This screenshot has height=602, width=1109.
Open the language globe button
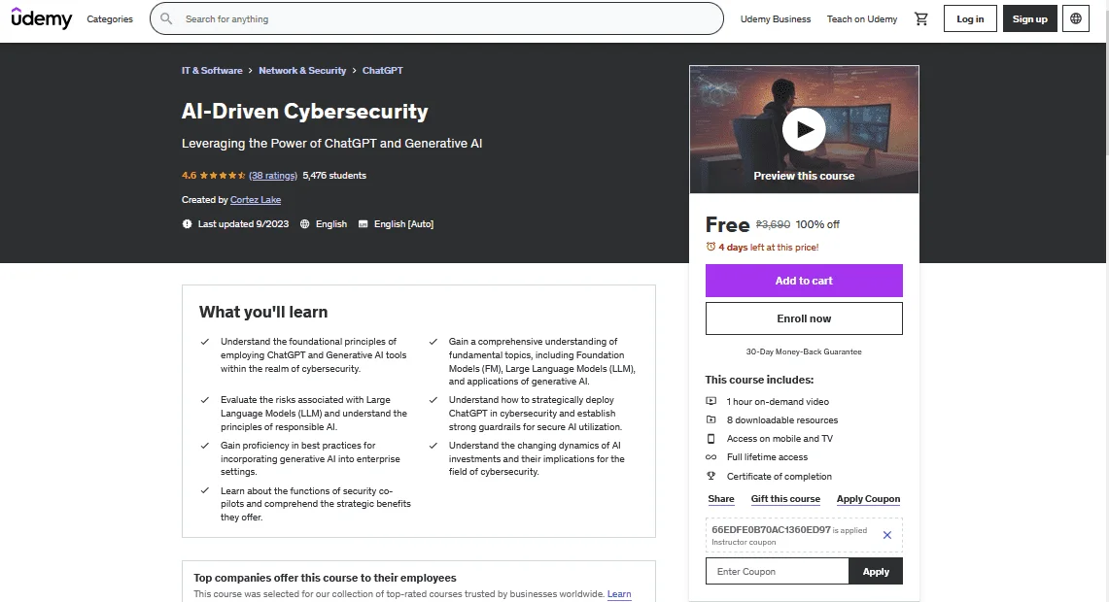(x=1076, y=19)
